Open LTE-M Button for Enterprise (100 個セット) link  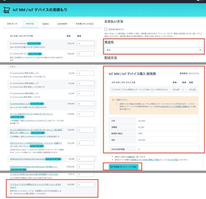click(34, 167)
